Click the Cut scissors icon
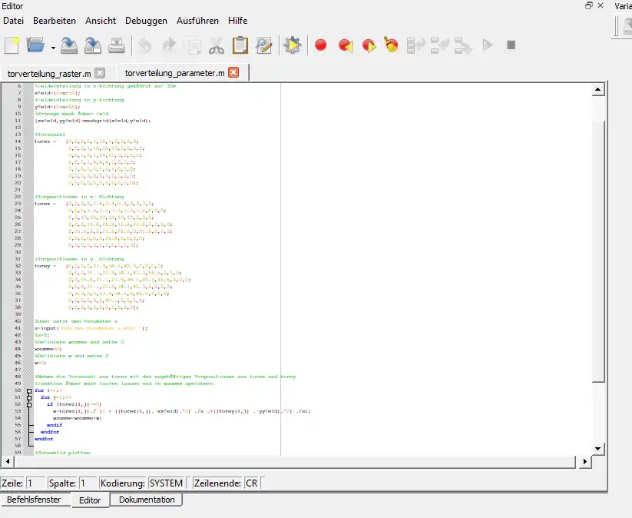The width and height of the screenshot is (632, 518). [x=217, y=45]
